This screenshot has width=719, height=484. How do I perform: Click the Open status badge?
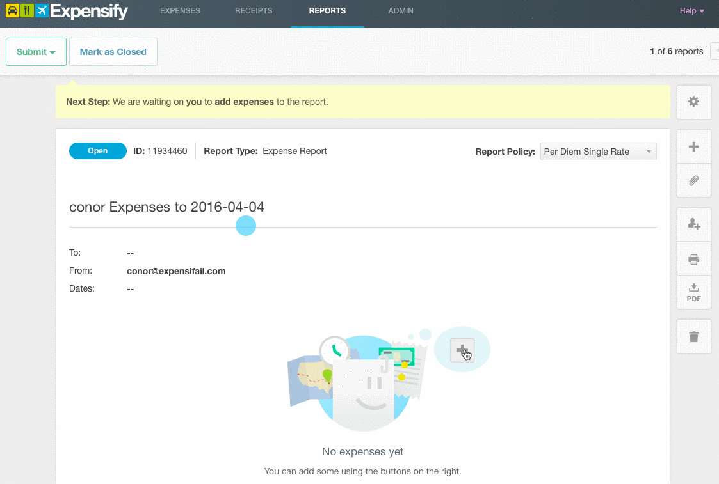98,151
